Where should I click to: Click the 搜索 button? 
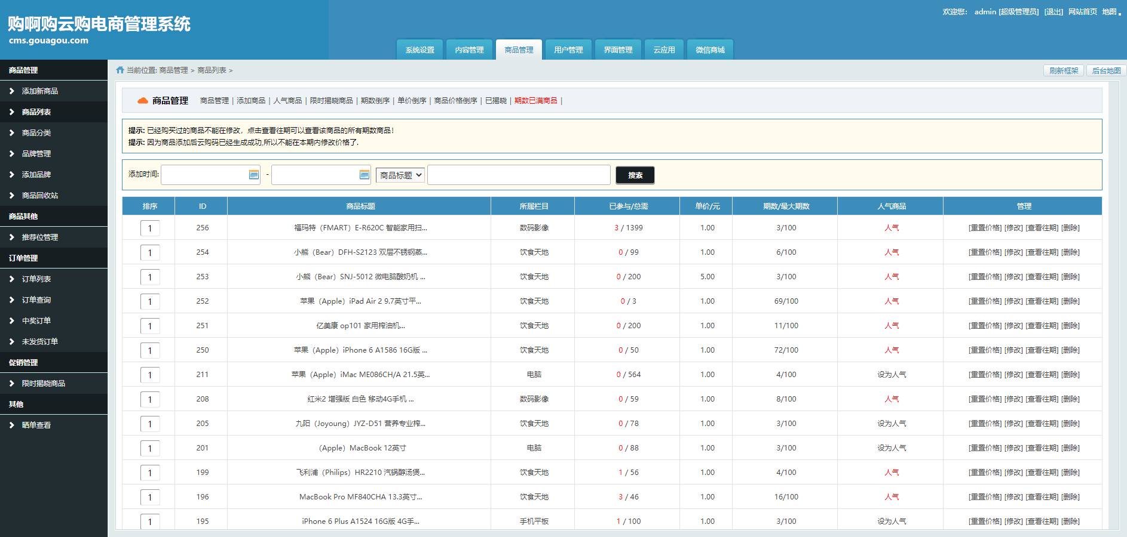635,175
